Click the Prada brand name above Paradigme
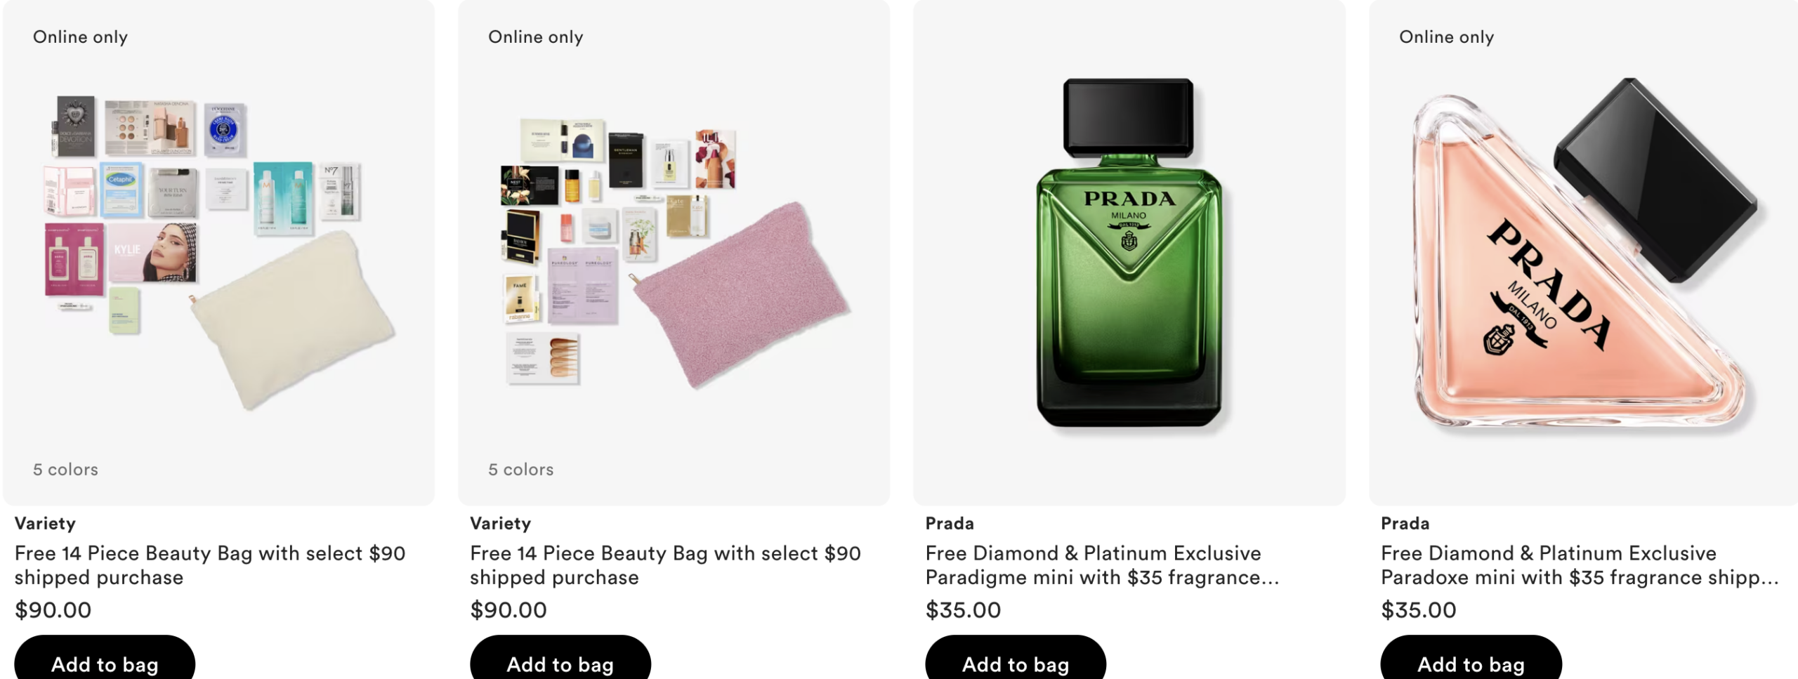This screenshot has height=679, width=1798. [x=950, y=523]
